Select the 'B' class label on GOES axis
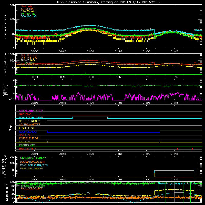Viewport: 205px width, 205px height. (14, 86)
